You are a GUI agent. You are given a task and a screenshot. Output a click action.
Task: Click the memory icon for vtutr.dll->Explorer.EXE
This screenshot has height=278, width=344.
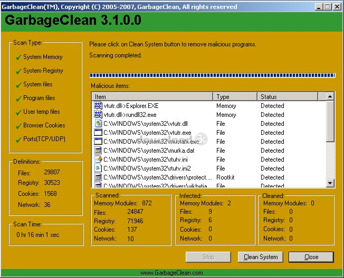tap(98, 106)
